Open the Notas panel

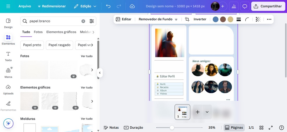pos(111,128)
